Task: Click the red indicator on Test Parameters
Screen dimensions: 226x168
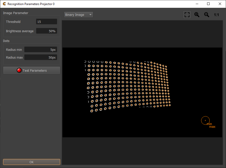Action: [x=19, y=70]
